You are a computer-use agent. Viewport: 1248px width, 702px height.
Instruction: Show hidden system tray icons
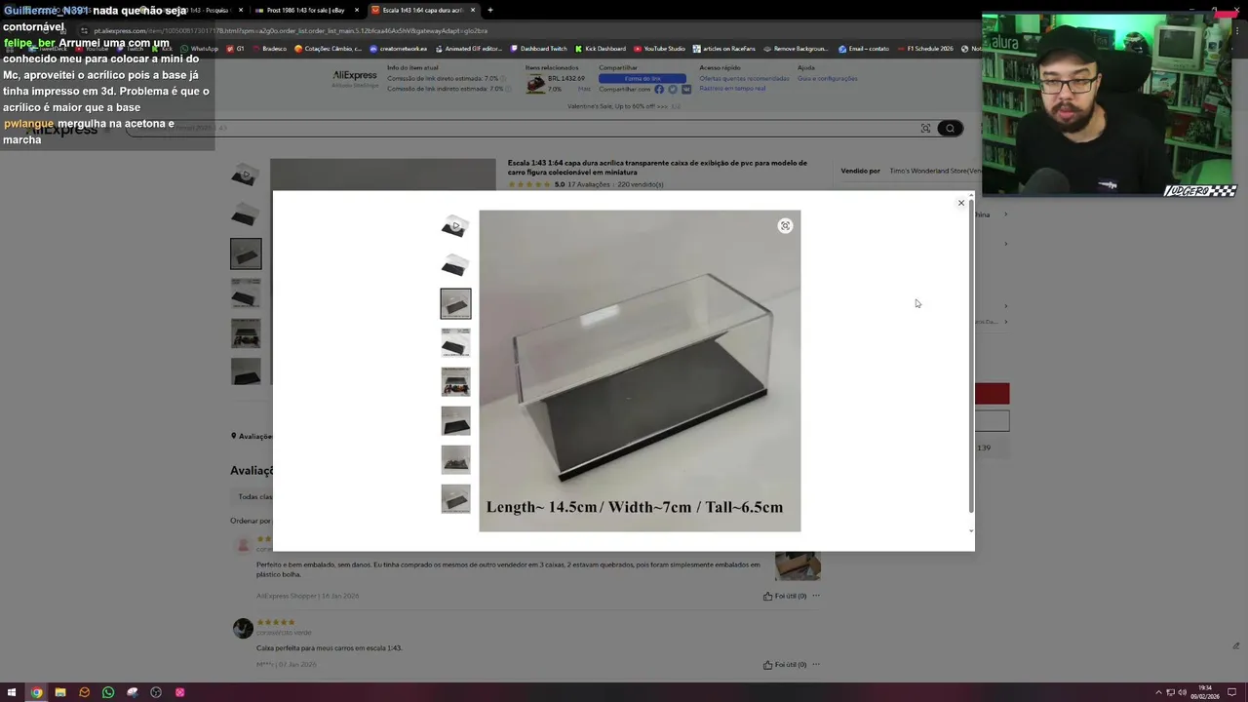pos(1158,692)
